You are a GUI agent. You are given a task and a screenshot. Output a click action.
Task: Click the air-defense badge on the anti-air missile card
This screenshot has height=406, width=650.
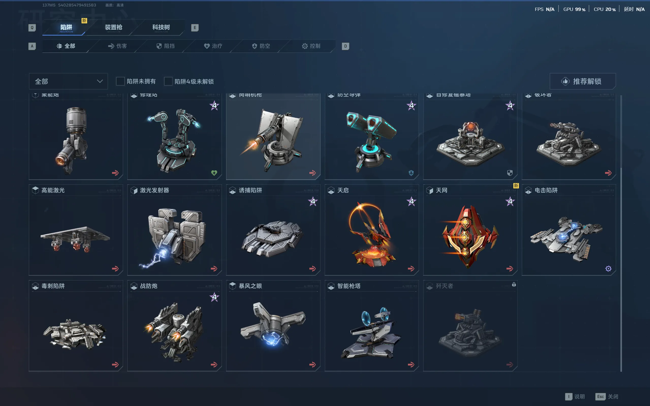tap(411, 173)
